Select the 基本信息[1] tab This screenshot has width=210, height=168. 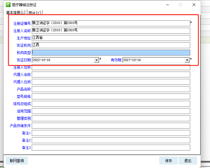(x=16, y=13)
